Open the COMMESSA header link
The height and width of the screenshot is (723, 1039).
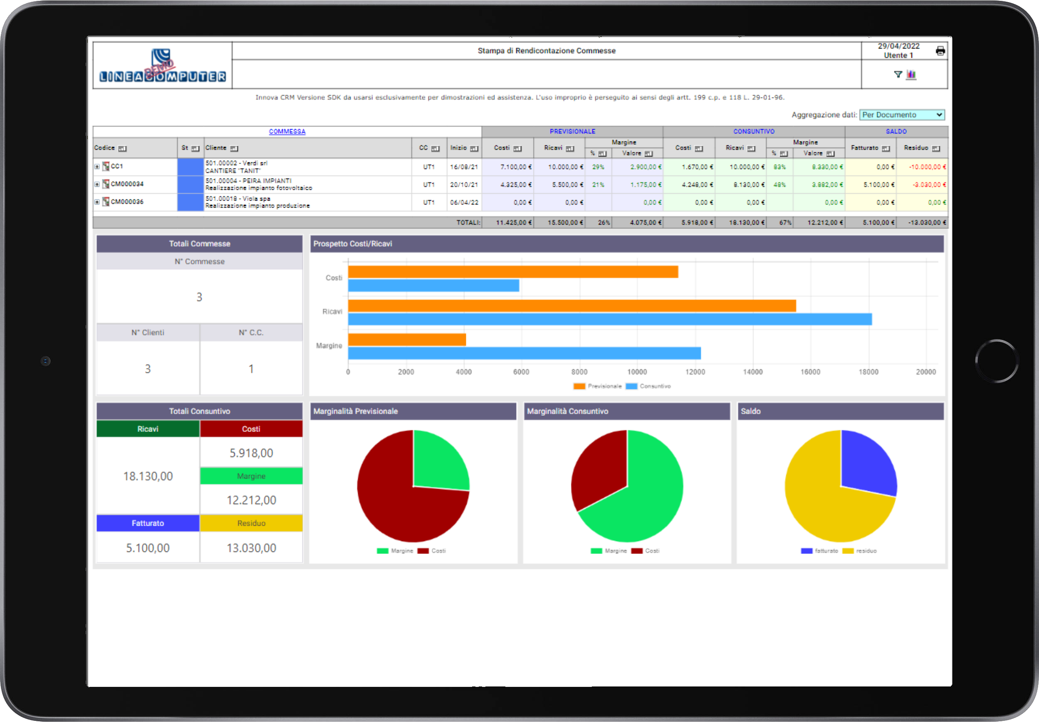(x=287, y=132)
